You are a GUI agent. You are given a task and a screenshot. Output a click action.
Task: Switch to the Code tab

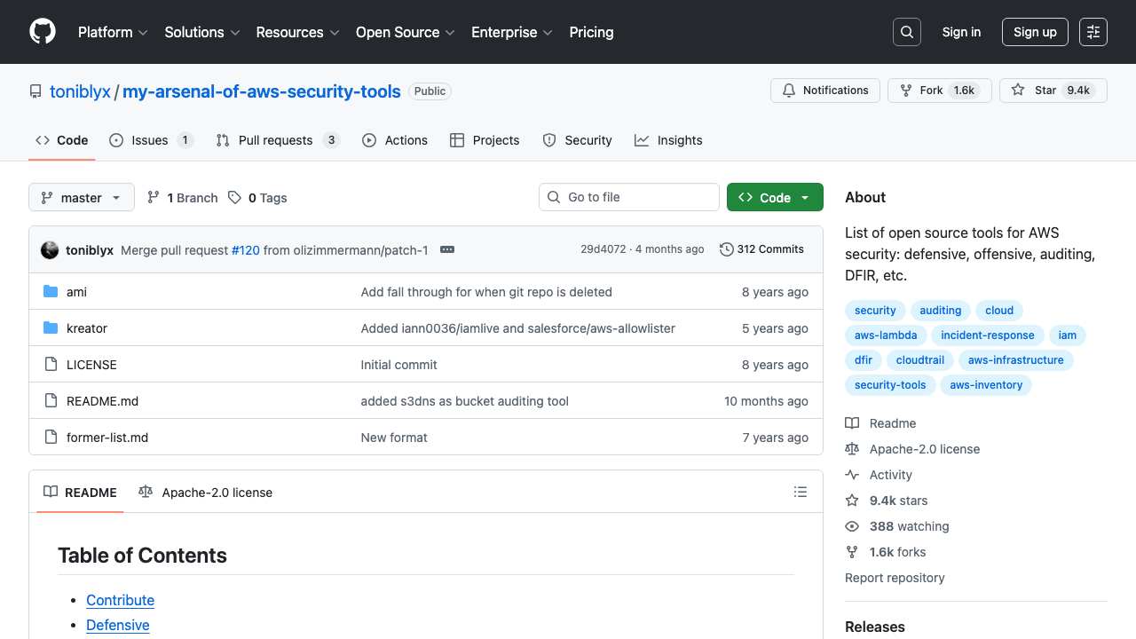click(x=62, y=140)
